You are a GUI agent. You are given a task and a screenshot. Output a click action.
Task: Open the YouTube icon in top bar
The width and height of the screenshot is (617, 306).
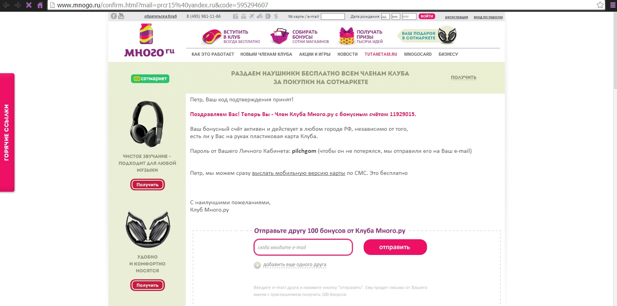121,16
